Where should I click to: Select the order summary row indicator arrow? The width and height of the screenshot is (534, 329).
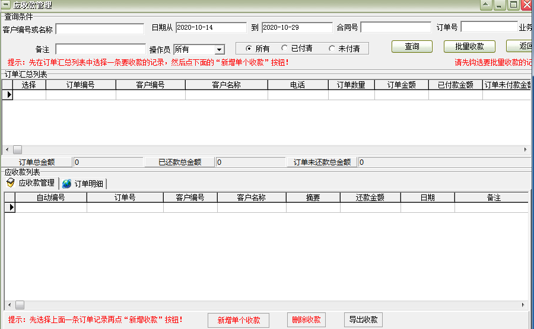[x=8, y=95]
